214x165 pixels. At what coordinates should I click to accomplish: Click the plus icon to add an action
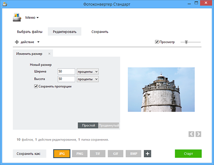[x=17, y=42]
